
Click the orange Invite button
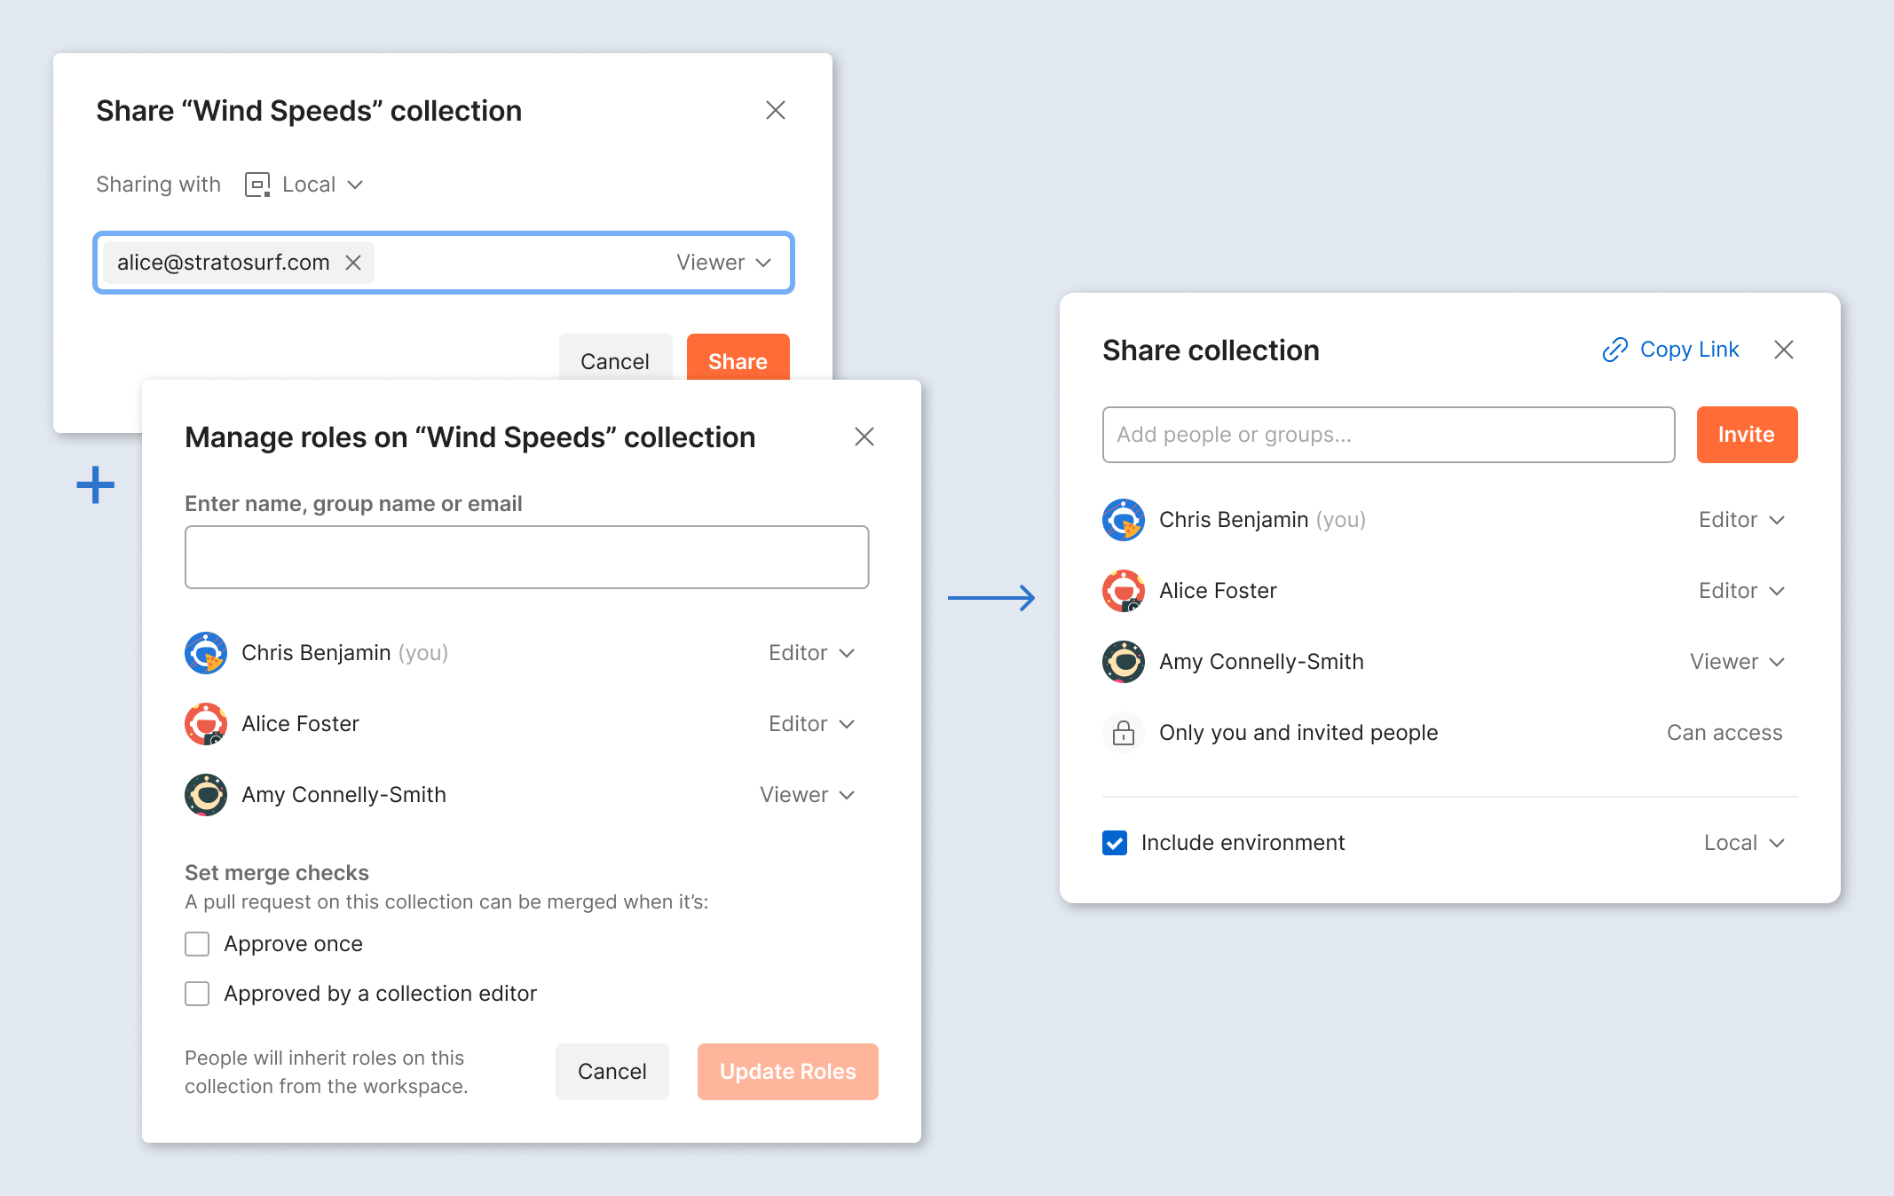pos(1746,435)
